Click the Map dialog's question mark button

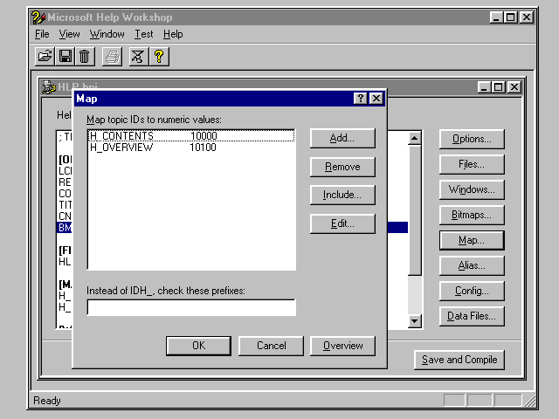pos(361,99)
